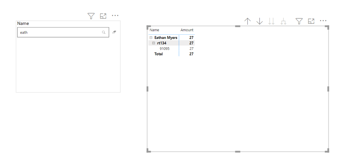This screenshot has height=161, width=337.
Task: Drill up in the matrix visual
Action: tap(248, 21)
